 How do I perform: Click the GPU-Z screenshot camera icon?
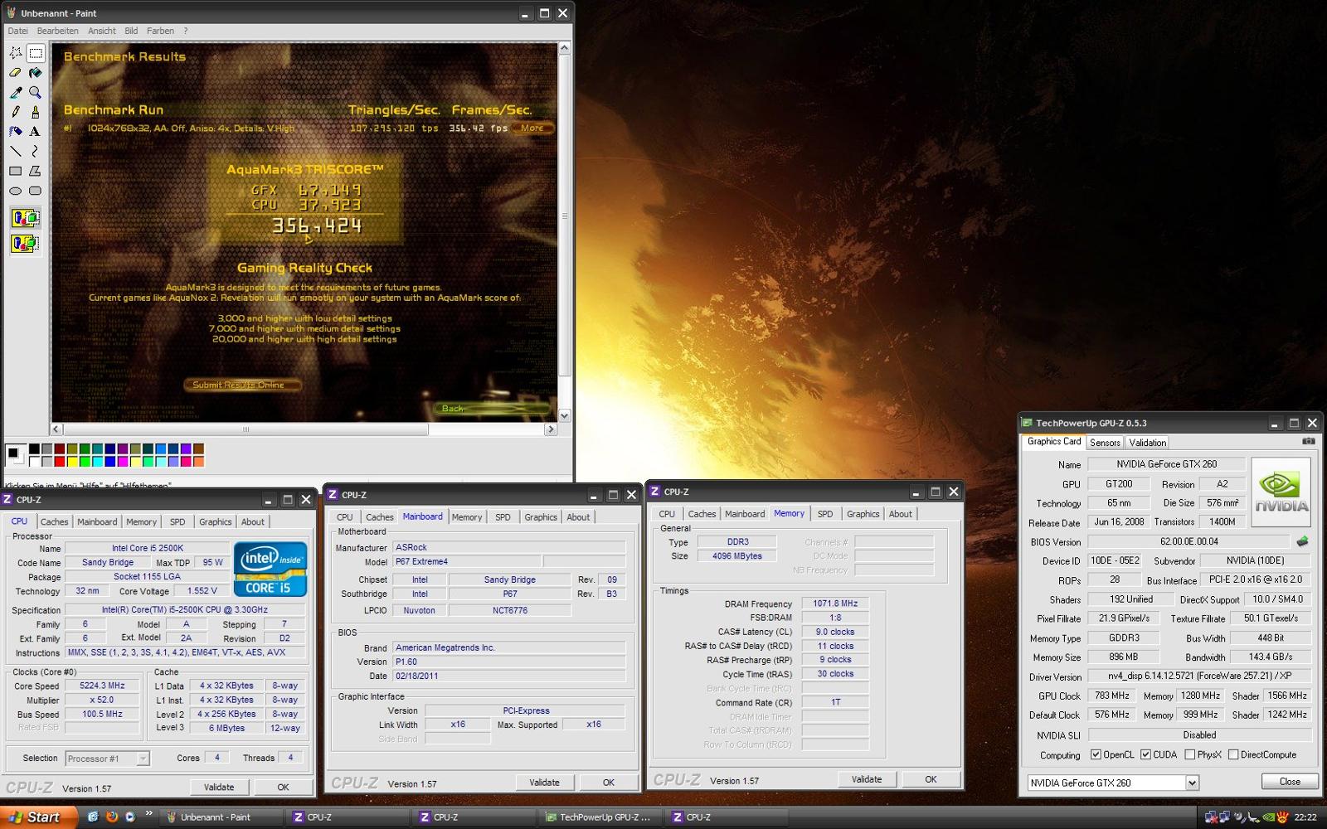click(x=1308, y=441)
